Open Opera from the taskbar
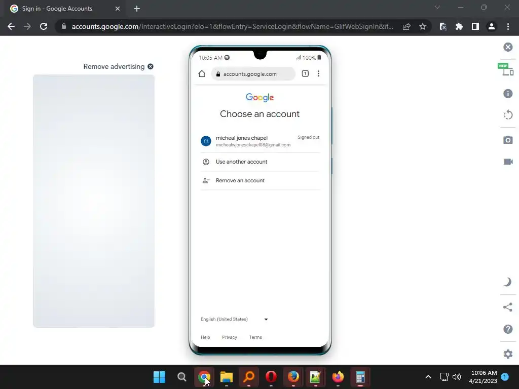Viewport: 519px width, 389px height. (271, 377)
